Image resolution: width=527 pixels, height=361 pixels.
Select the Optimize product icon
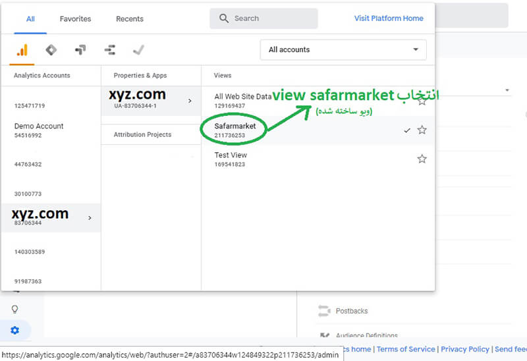click(80, 50)
